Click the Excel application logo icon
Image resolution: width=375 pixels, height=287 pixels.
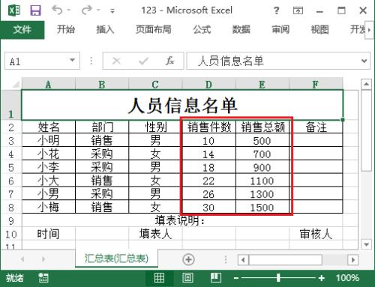[14, 10]
